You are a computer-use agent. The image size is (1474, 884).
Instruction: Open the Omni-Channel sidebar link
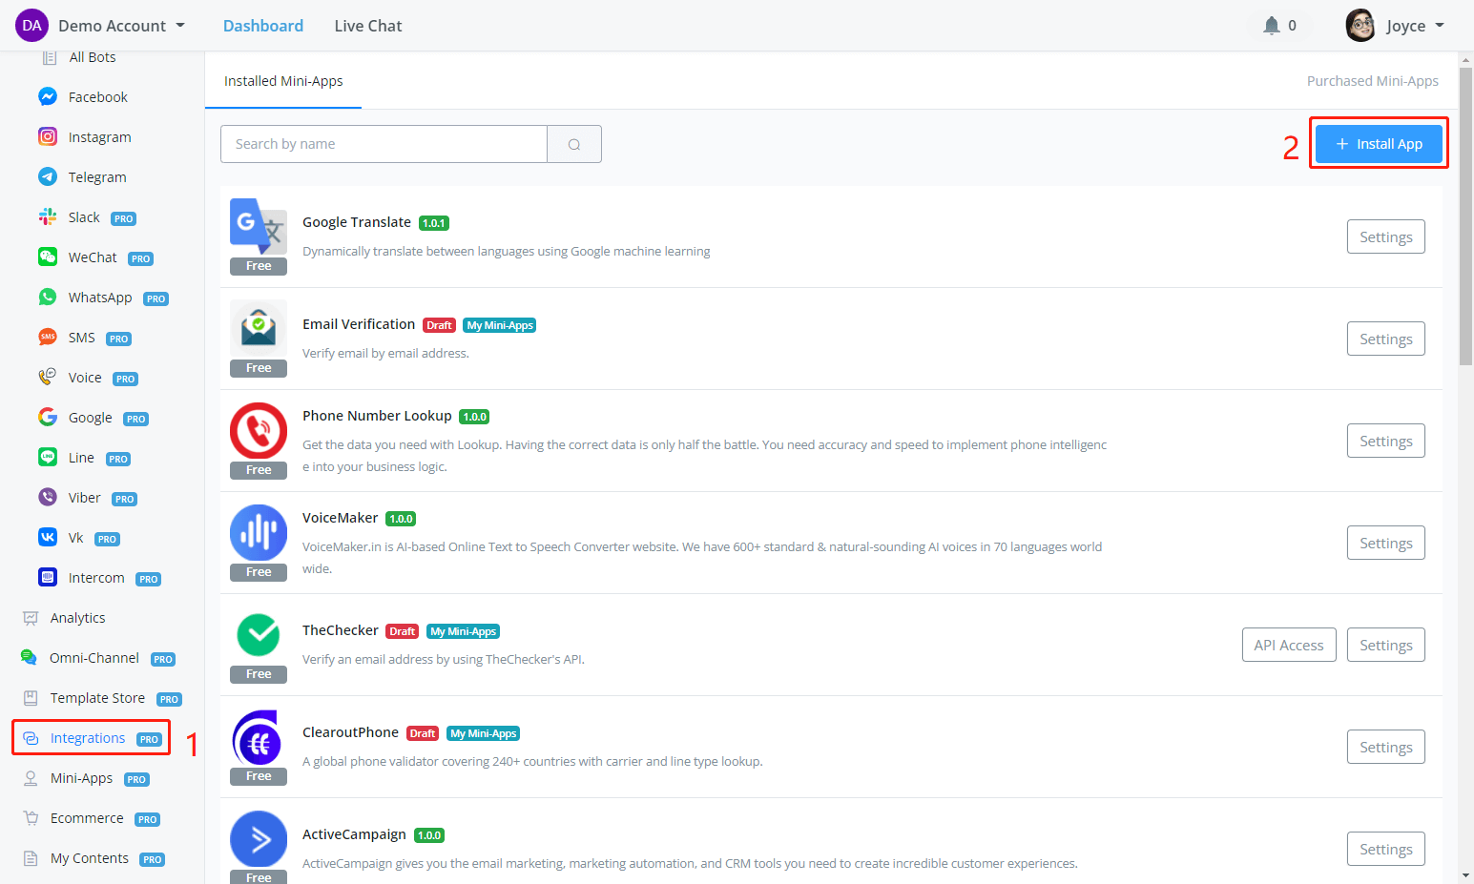94,658
